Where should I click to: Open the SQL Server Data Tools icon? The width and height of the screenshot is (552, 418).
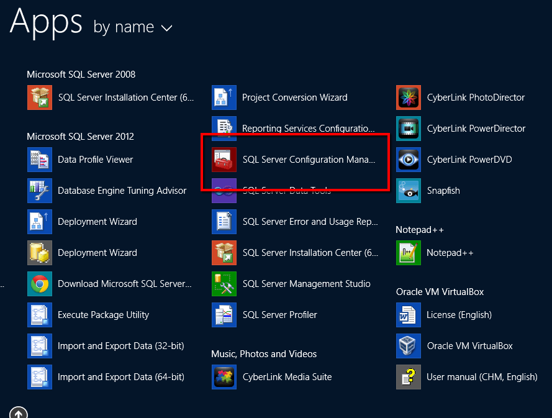coord(224,191)
